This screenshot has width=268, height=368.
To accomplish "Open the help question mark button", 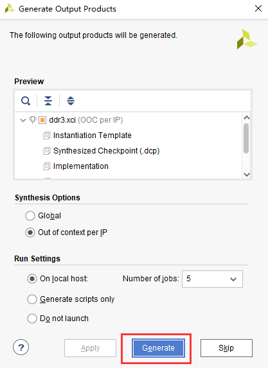I will coord(21,347).
